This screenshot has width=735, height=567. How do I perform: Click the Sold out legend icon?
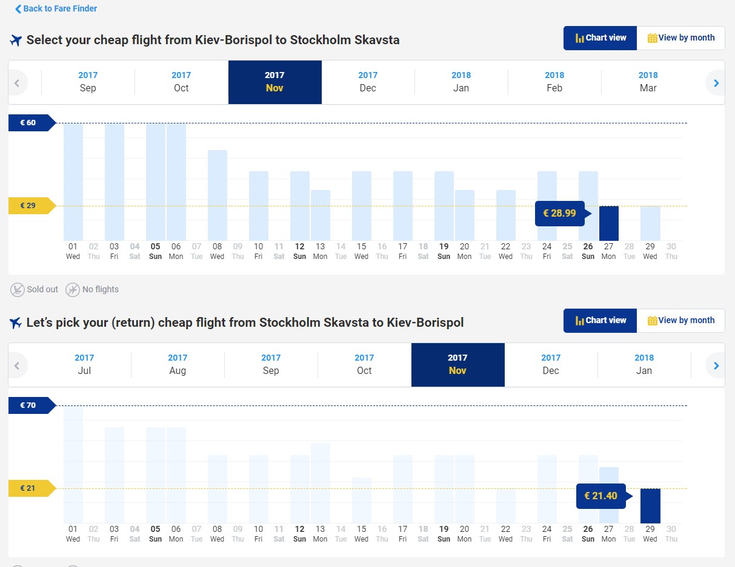pyautogui.click(x=18, y=290)
